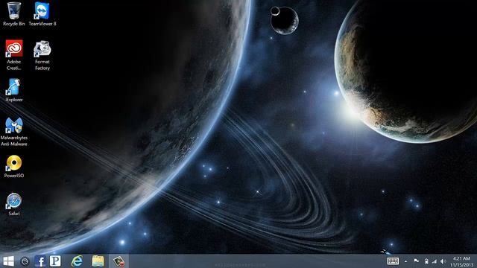477x268 pixels.
Task: Switch to the active app with red dot
Action: click(119, 261)
